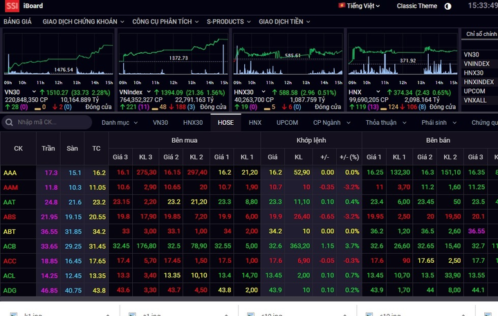This screenshot has width=498, height=316.
Task: Switch to the UPCOM tab
Action: (x=287, y=123)
